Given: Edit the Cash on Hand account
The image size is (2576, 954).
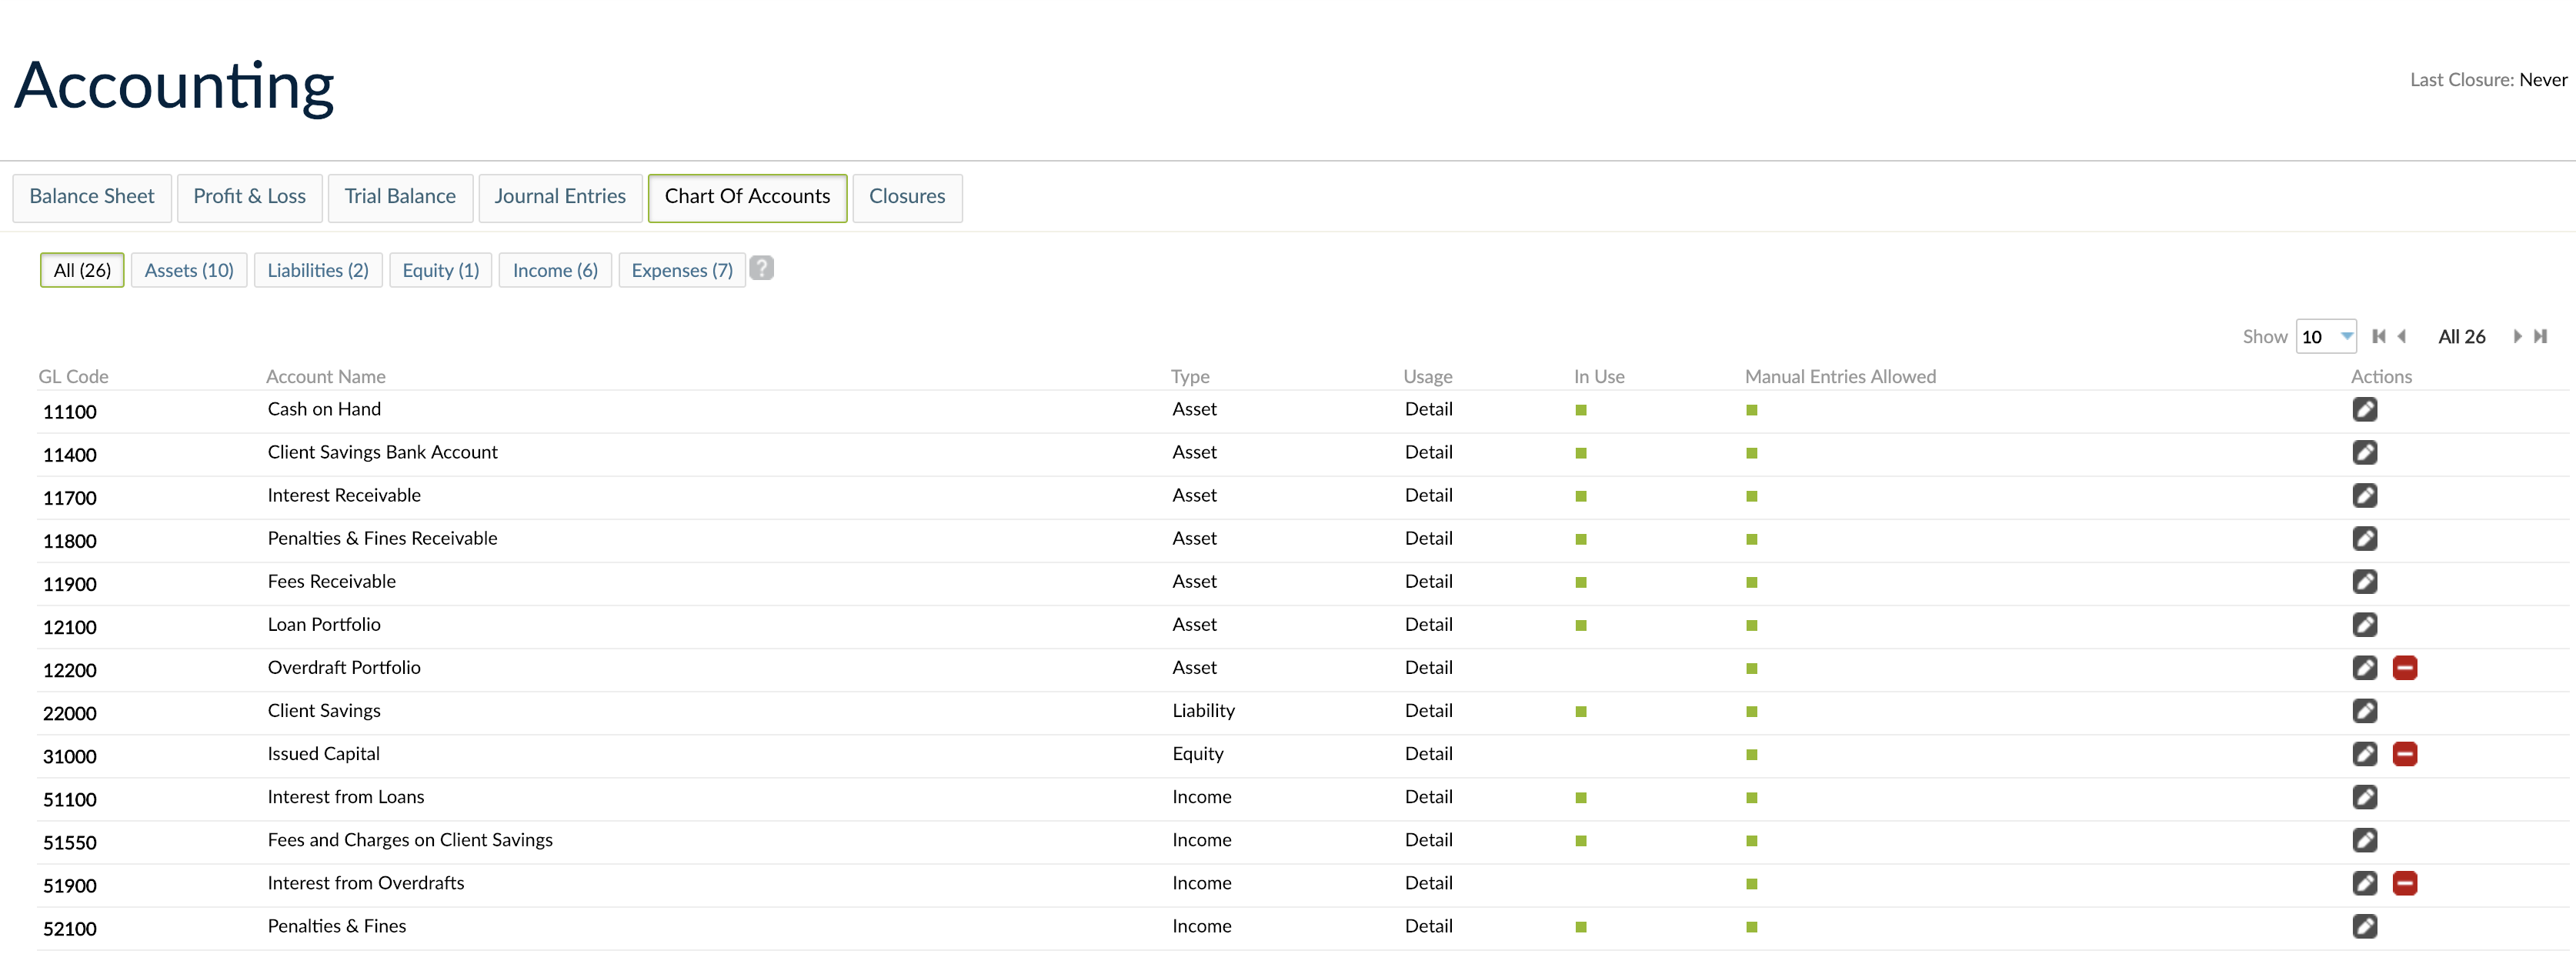Looking at the screenshot, I should pos(2366,410).
